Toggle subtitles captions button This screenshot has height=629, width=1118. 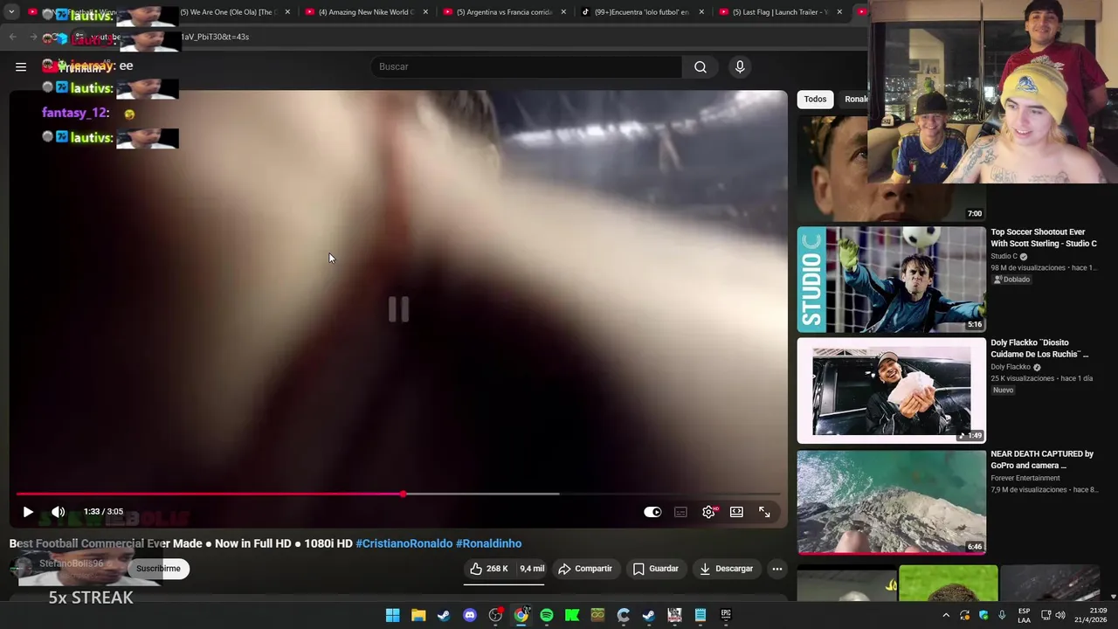pyautogui.click(x=680, y=512)
